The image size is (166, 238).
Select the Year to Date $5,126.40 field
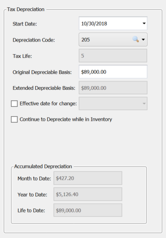88,194
